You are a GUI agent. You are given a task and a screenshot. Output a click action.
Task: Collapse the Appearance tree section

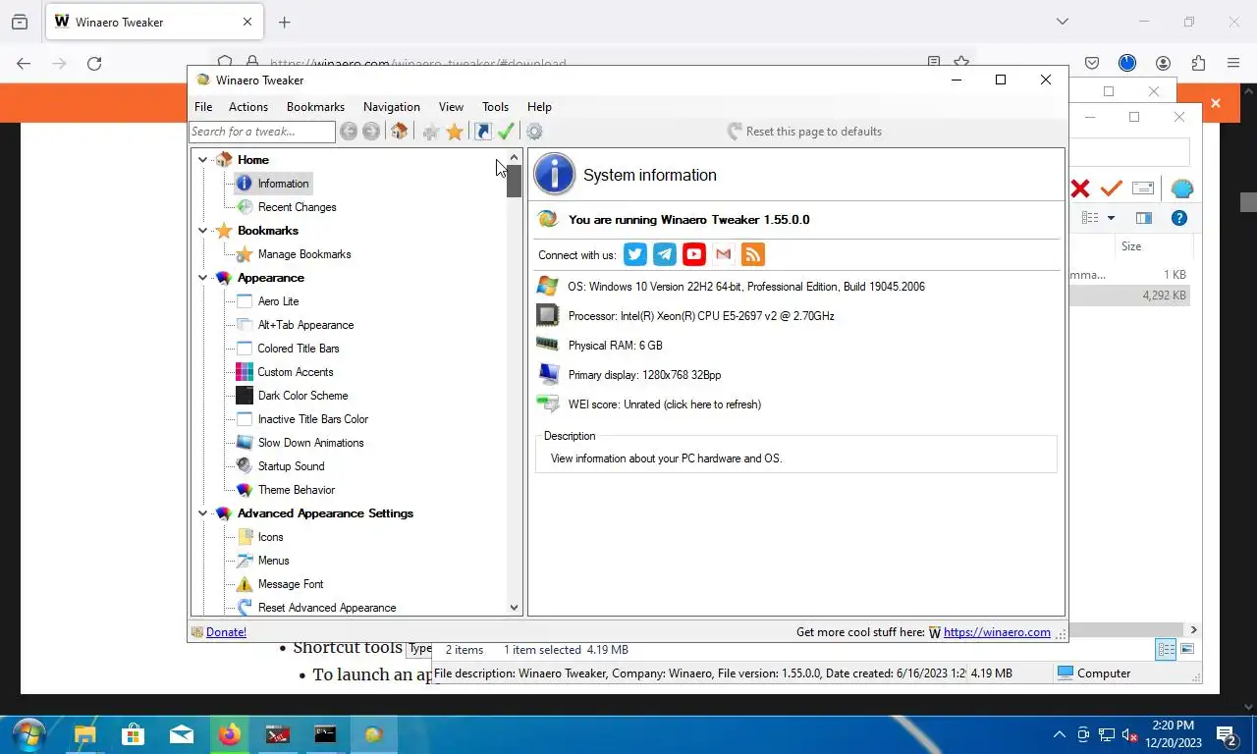pos(203,278)
